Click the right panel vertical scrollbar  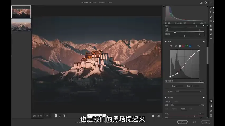point(207,55)
